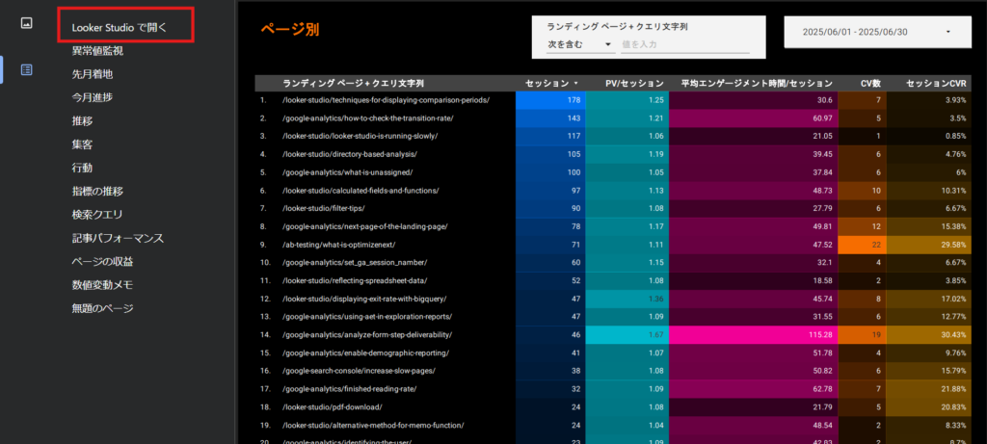
Task: Open the 記事パフォーマンス page
Action: [x=117, y=238]
